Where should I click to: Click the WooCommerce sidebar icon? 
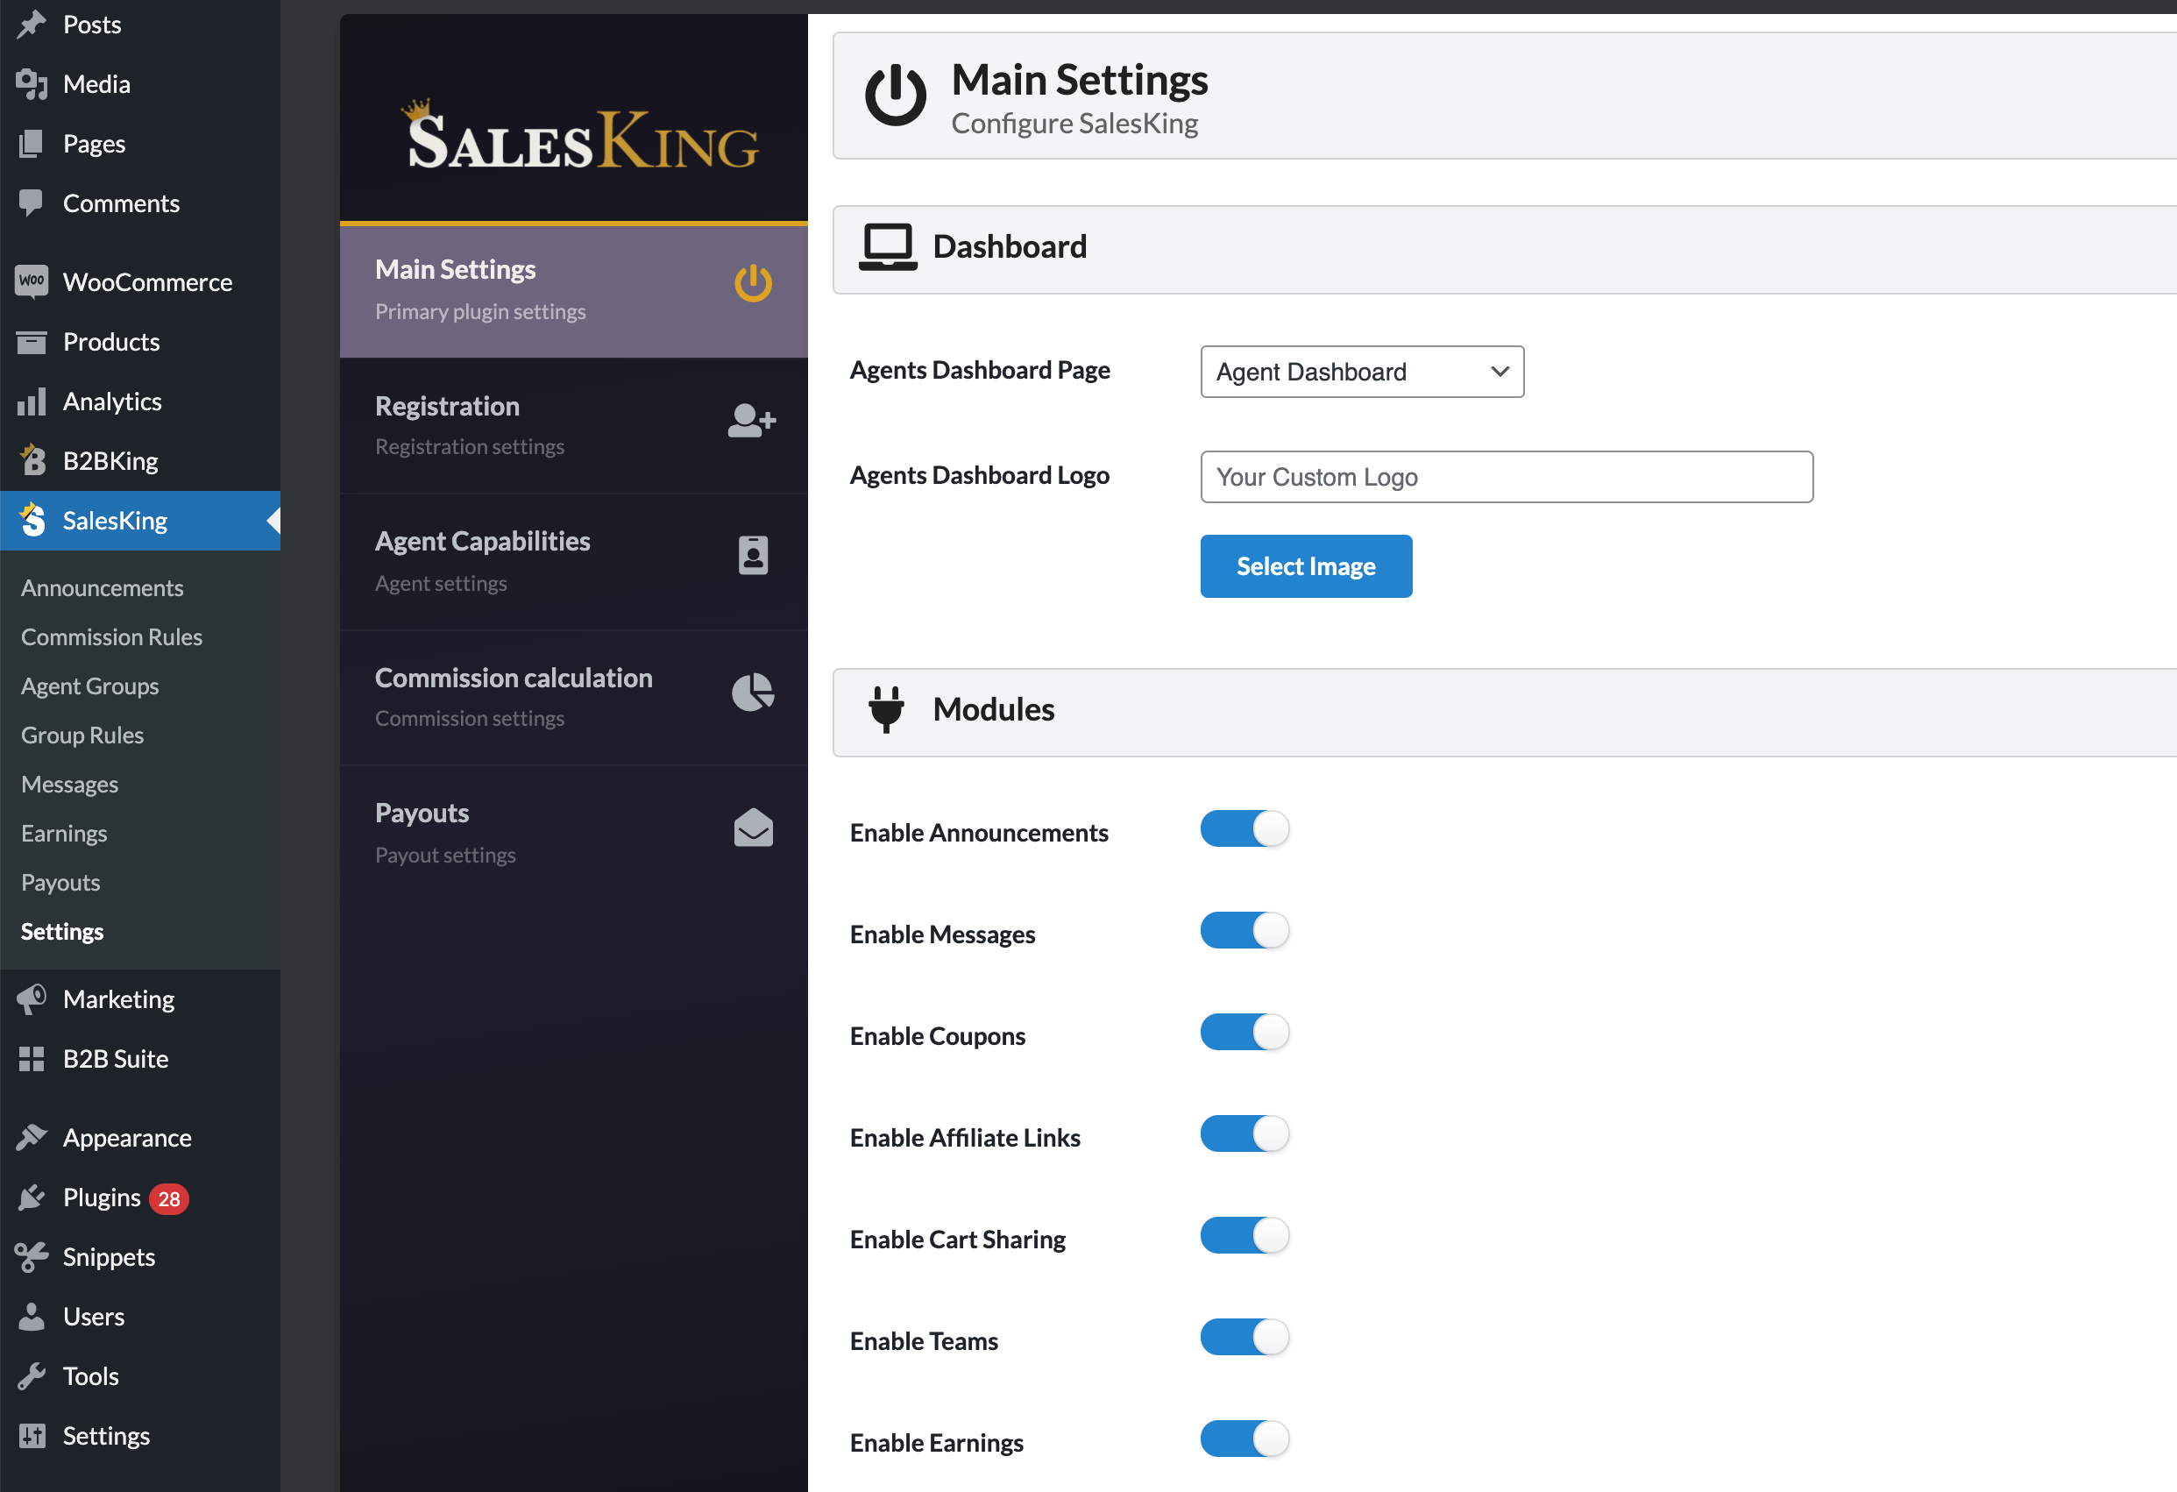coord(32,281)
